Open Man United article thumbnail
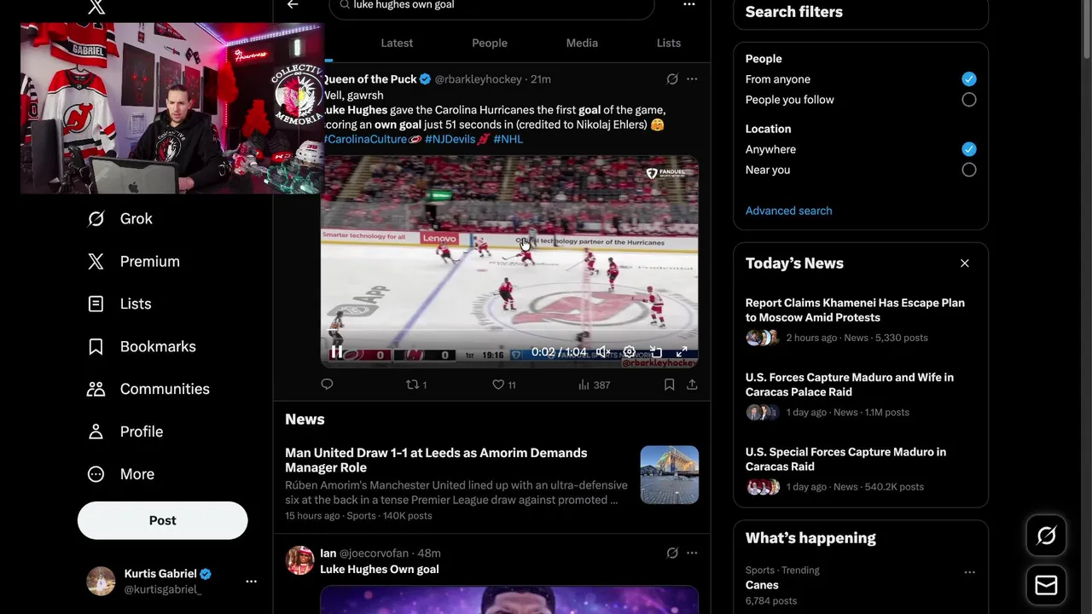 [670, 475]
